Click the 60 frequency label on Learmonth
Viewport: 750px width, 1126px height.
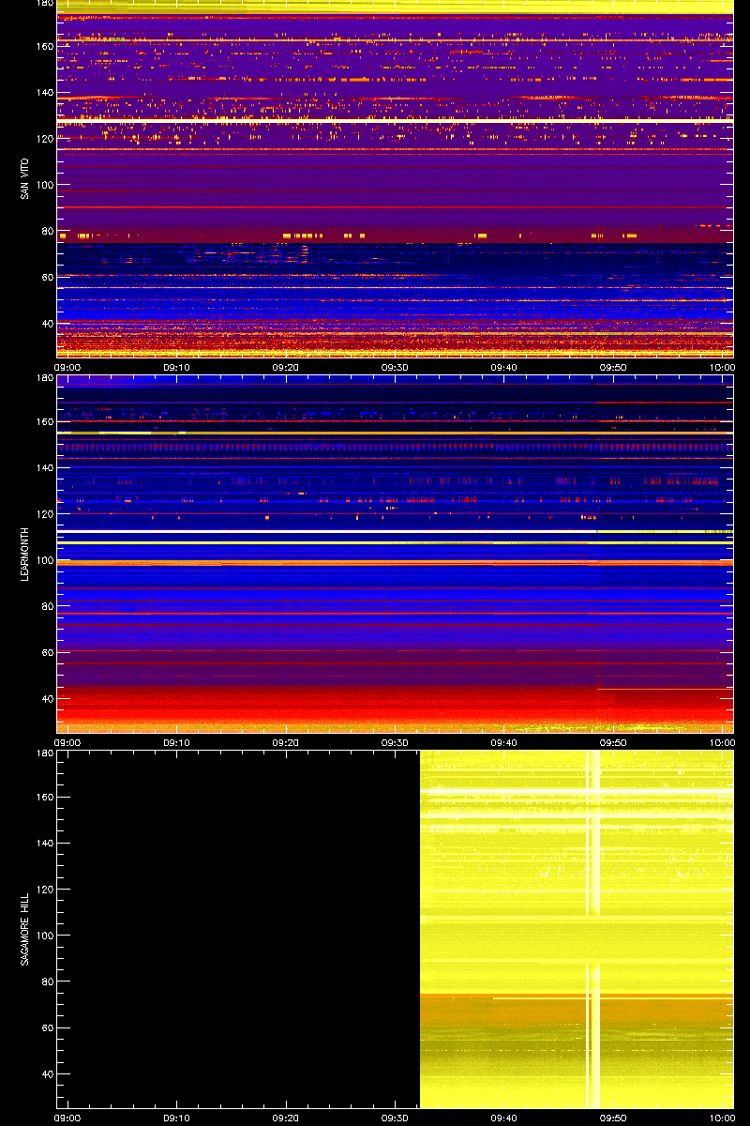tap(47, 652)
